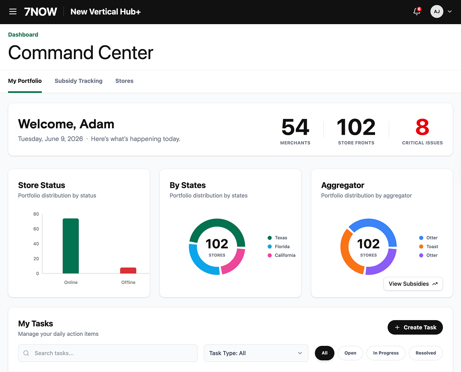This screenshot has width=461, height=372.
Task: Switch to the My Portfolio tab
Action: (x=25, y=81)
